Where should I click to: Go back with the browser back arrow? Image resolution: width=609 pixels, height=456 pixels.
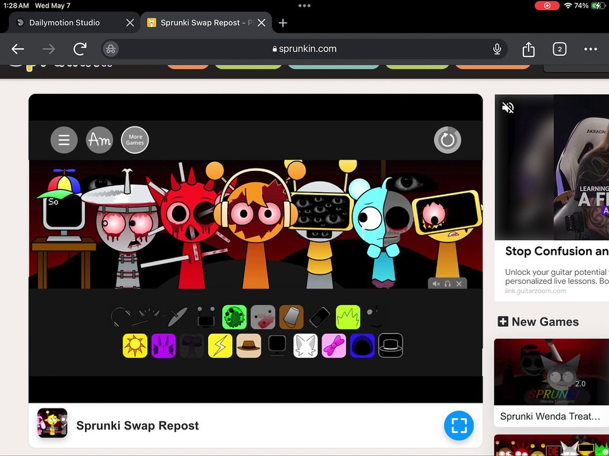18,49
